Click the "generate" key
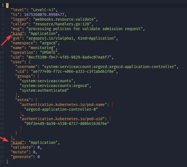Viewport: 187px width, 167px height. click(22, 157)
